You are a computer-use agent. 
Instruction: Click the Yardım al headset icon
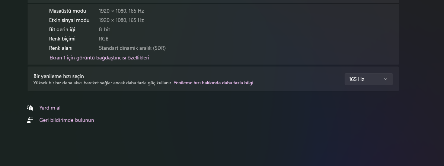(30, 108)
